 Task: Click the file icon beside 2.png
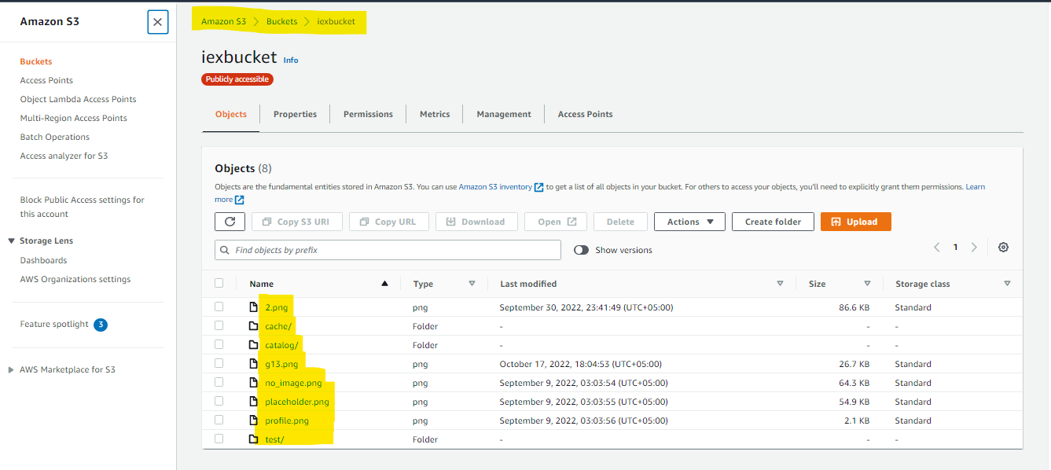(253, 307)
